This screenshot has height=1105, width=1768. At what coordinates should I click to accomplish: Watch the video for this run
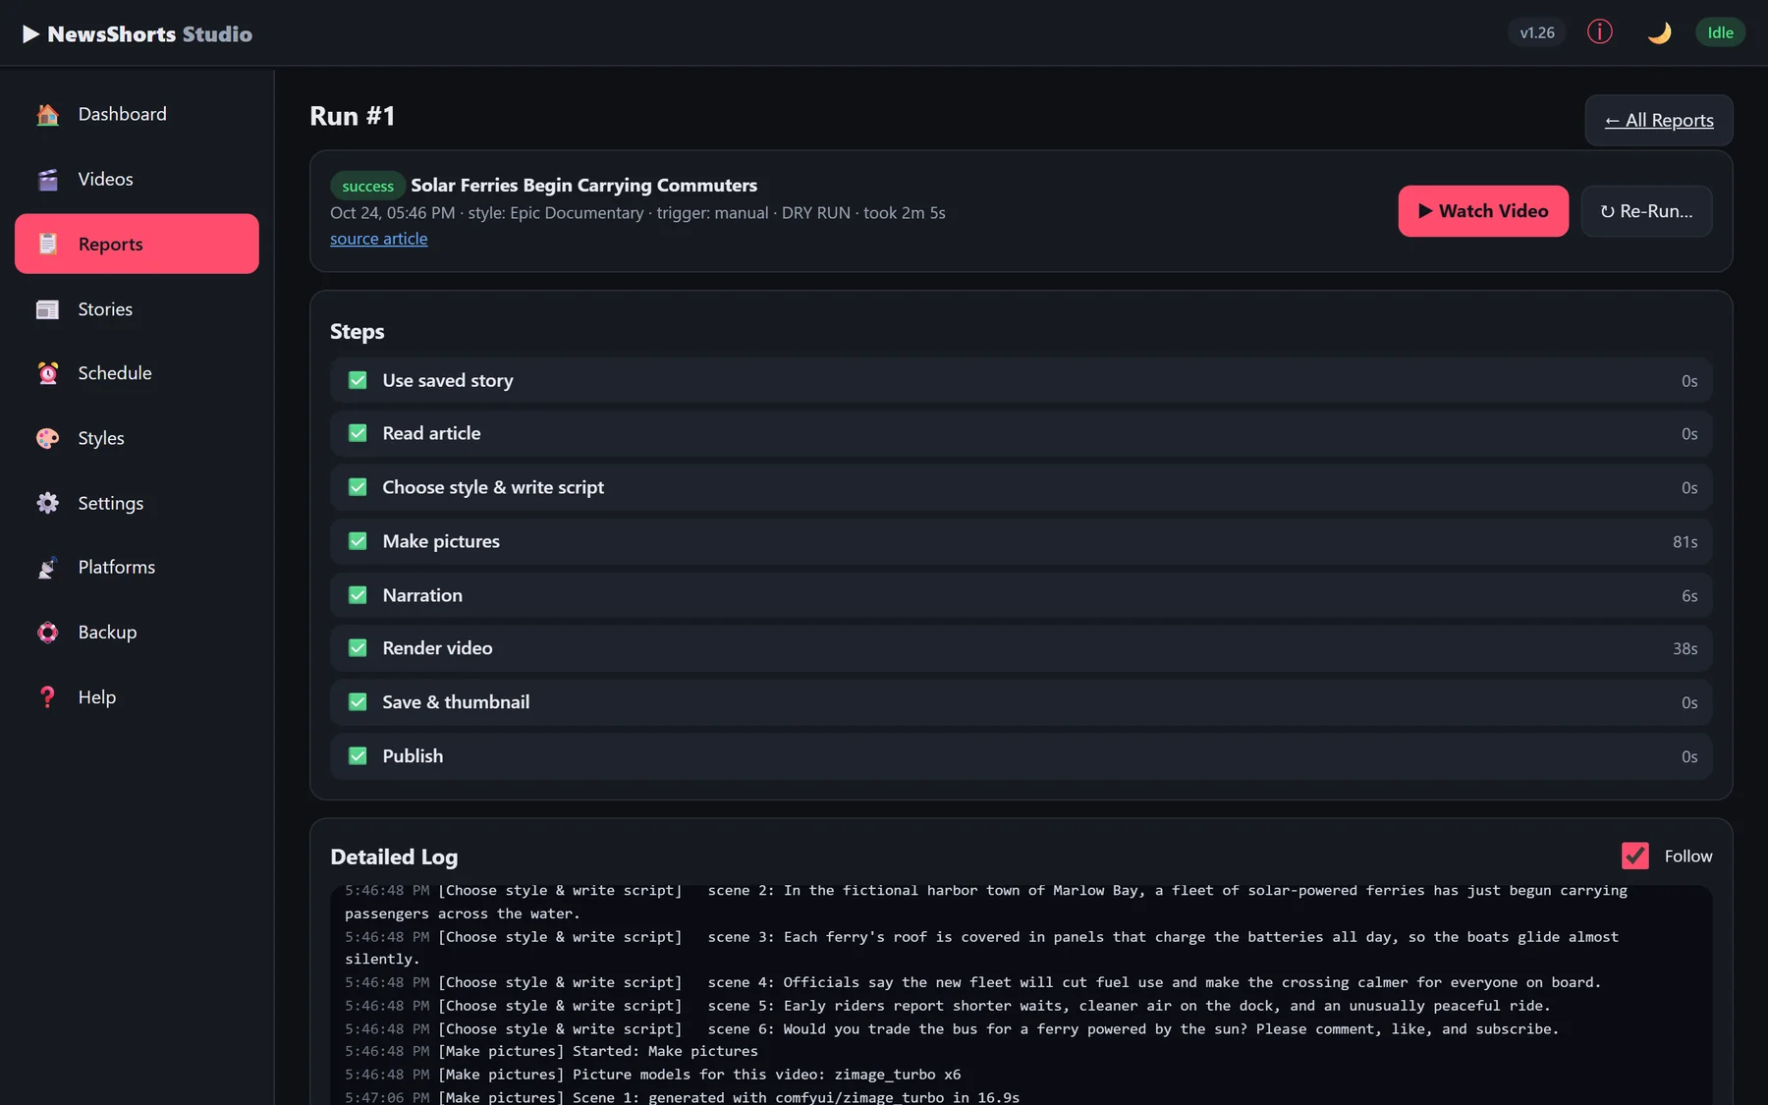click(x=1483, y=211)
